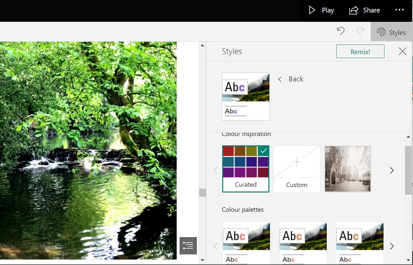Select the current style preview thumbnail beside Back
This screenshot has width=413, height=265.
point(246,97)
